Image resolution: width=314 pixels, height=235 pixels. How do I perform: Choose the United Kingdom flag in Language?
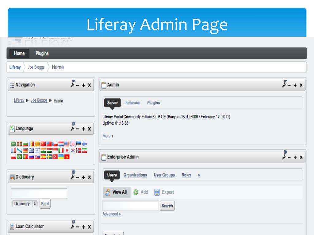click(73, 144)
